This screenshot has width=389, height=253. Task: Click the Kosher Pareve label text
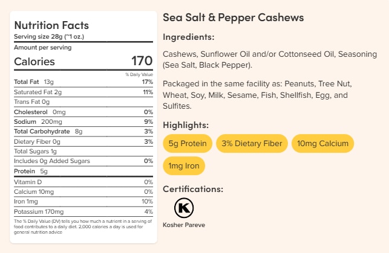point(184,225)
